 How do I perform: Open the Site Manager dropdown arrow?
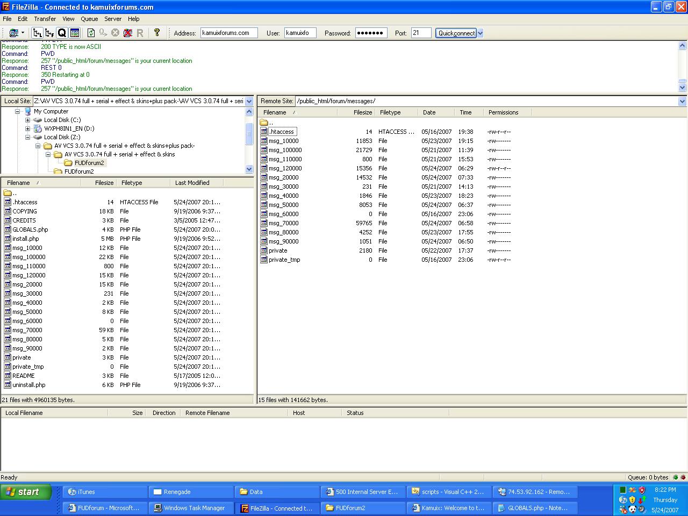coord(23,33)
